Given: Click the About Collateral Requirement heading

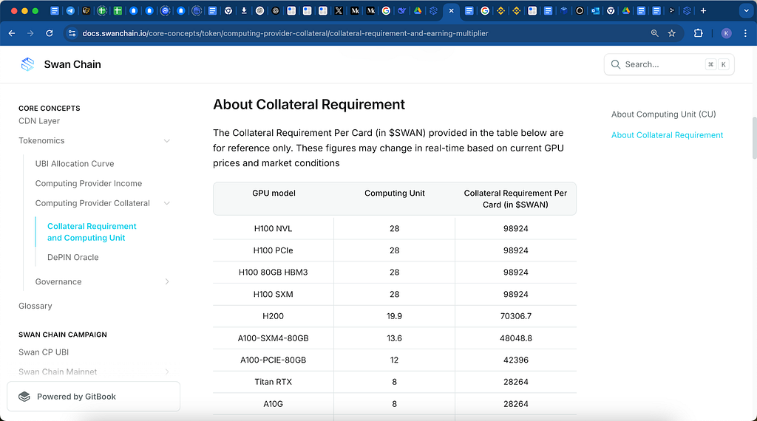Looking at the screenshot, I should tap(309, 105).
